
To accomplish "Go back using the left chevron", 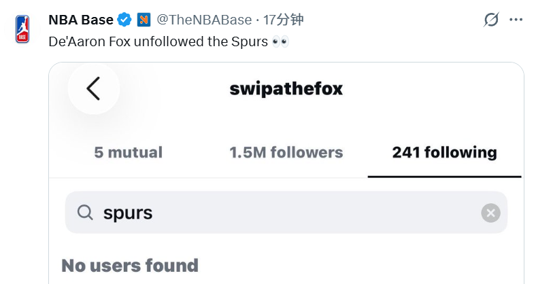I will point(93,88).
